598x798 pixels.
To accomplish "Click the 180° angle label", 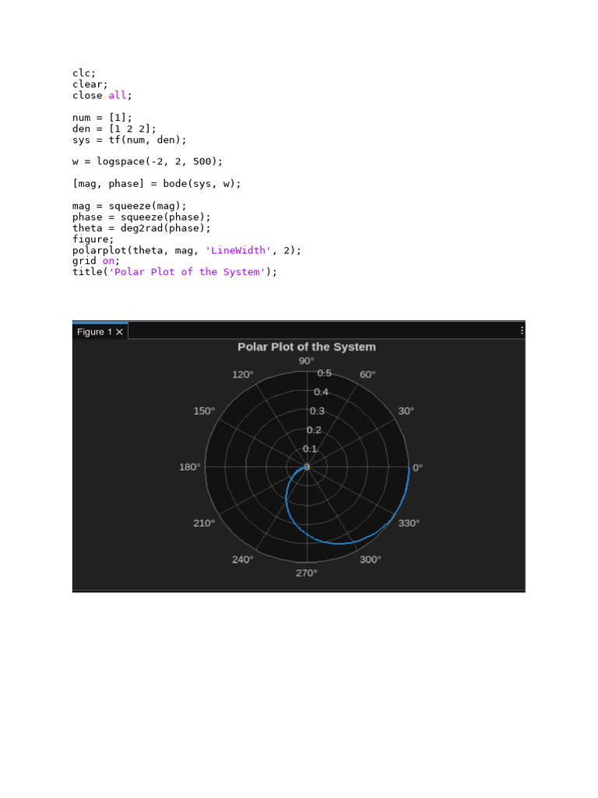I will [190, 468].
